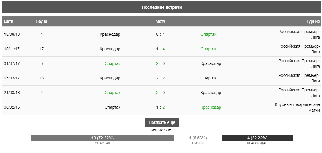The height and width of the screenshot is (153, 322).
Task: Click the Матч column header
Action: [160, 21]
